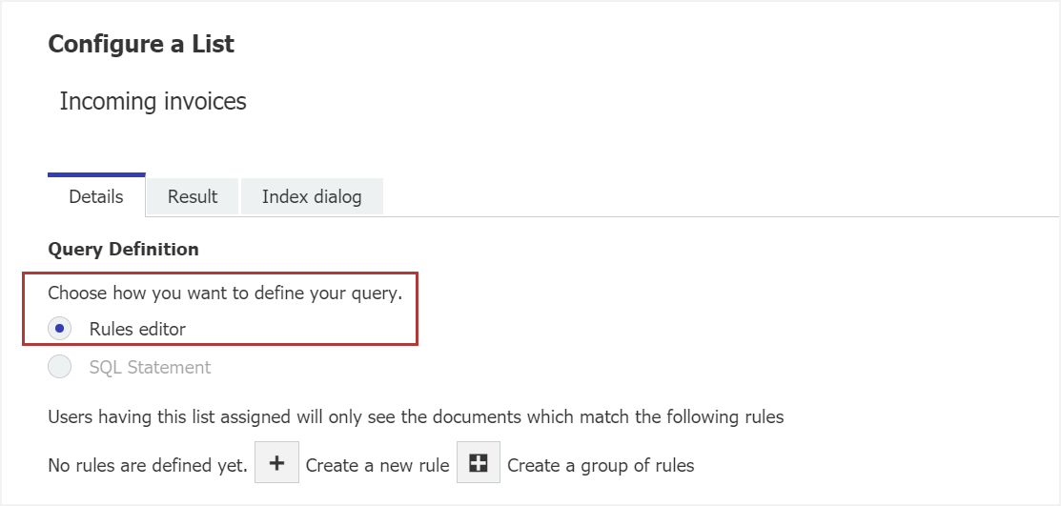Select the SQL Statement radio button
Viewport: 1061px width, 506px height.
[60, 367]
